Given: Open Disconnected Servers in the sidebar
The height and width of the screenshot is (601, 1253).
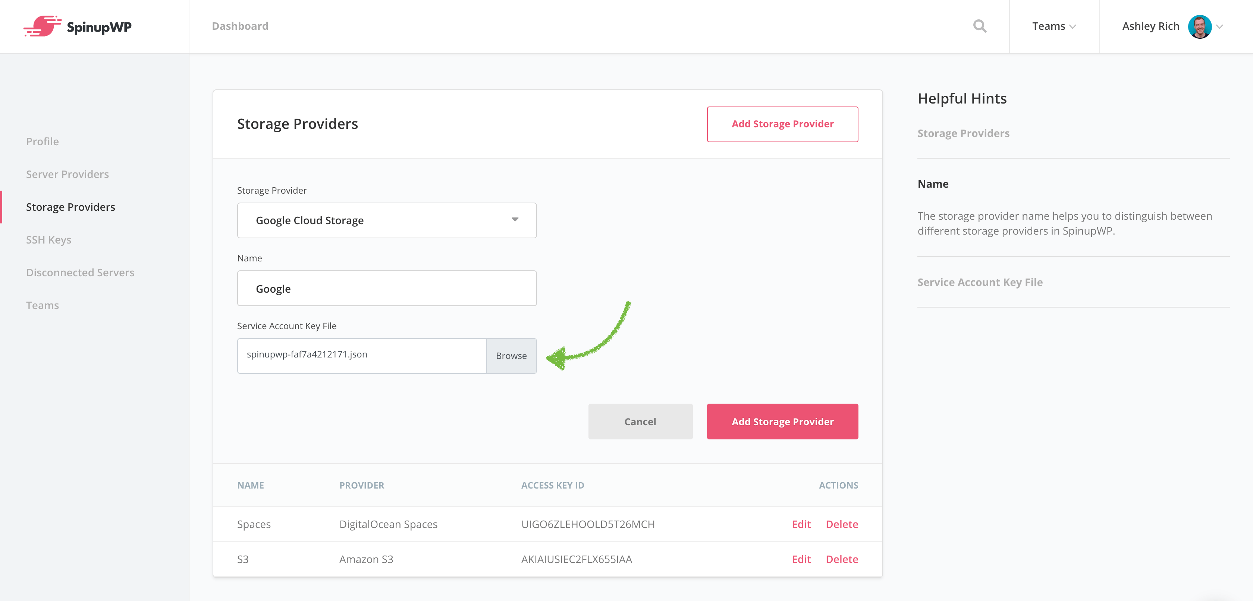Looking at the screenshot, I should (80, 273).
